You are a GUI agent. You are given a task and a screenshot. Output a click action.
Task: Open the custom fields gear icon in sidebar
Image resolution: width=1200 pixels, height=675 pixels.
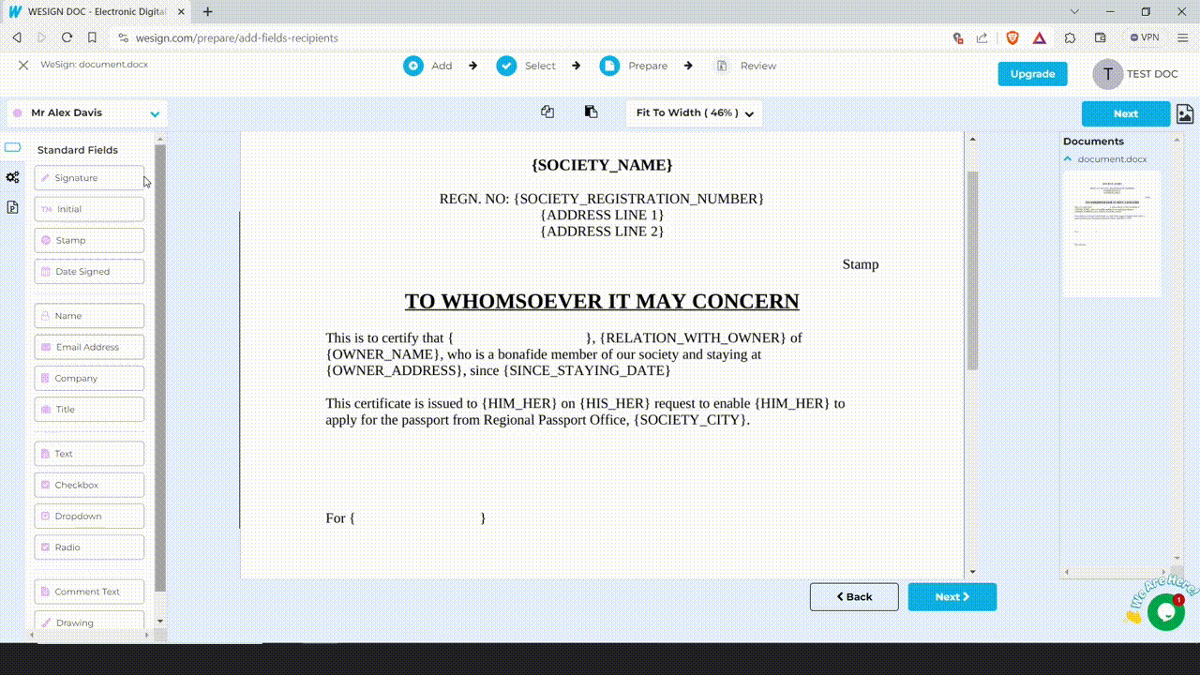pos(12,177)
